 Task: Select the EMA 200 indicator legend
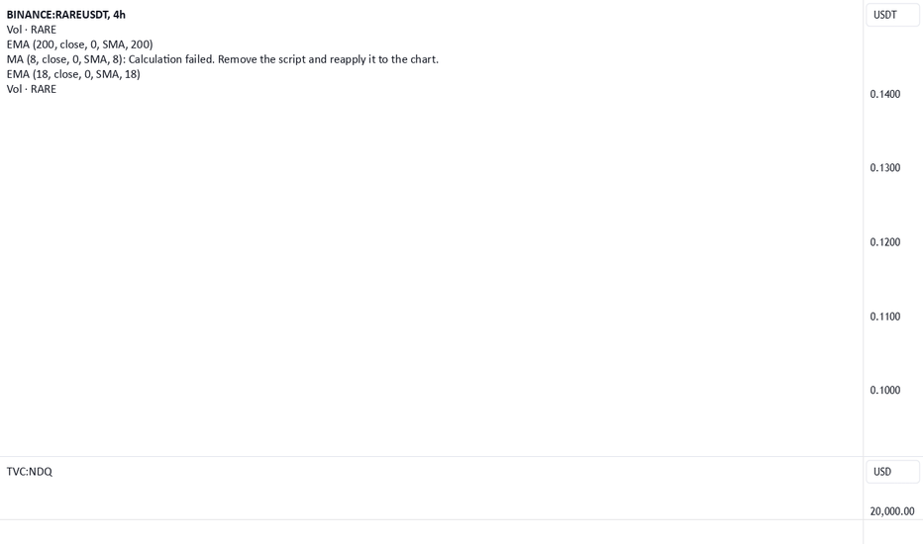79,45
